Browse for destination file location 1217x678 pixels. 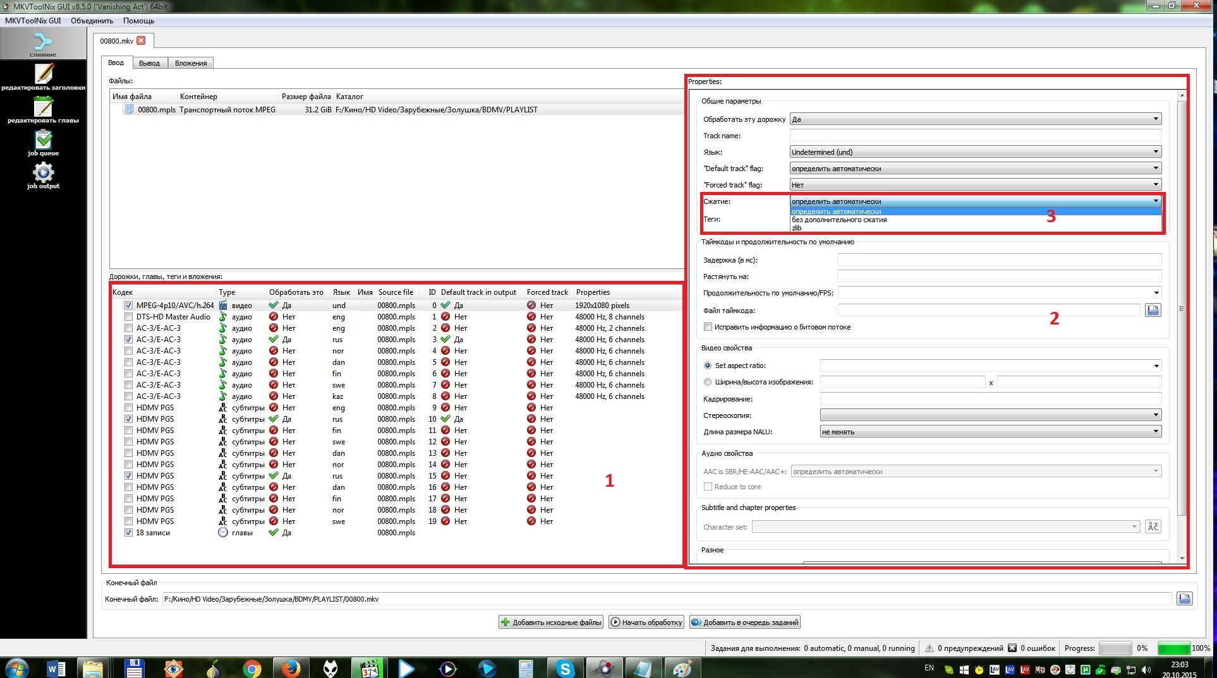(1184, 599)
